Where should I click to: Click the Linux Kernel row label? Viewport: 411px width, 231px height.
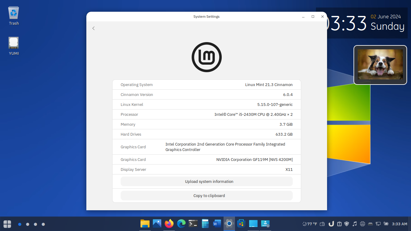point(132,104)
